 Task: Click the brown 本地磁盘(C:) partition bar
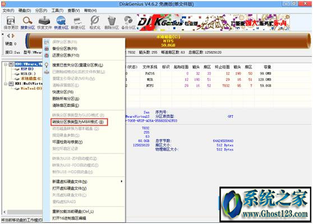pos(168,41)
